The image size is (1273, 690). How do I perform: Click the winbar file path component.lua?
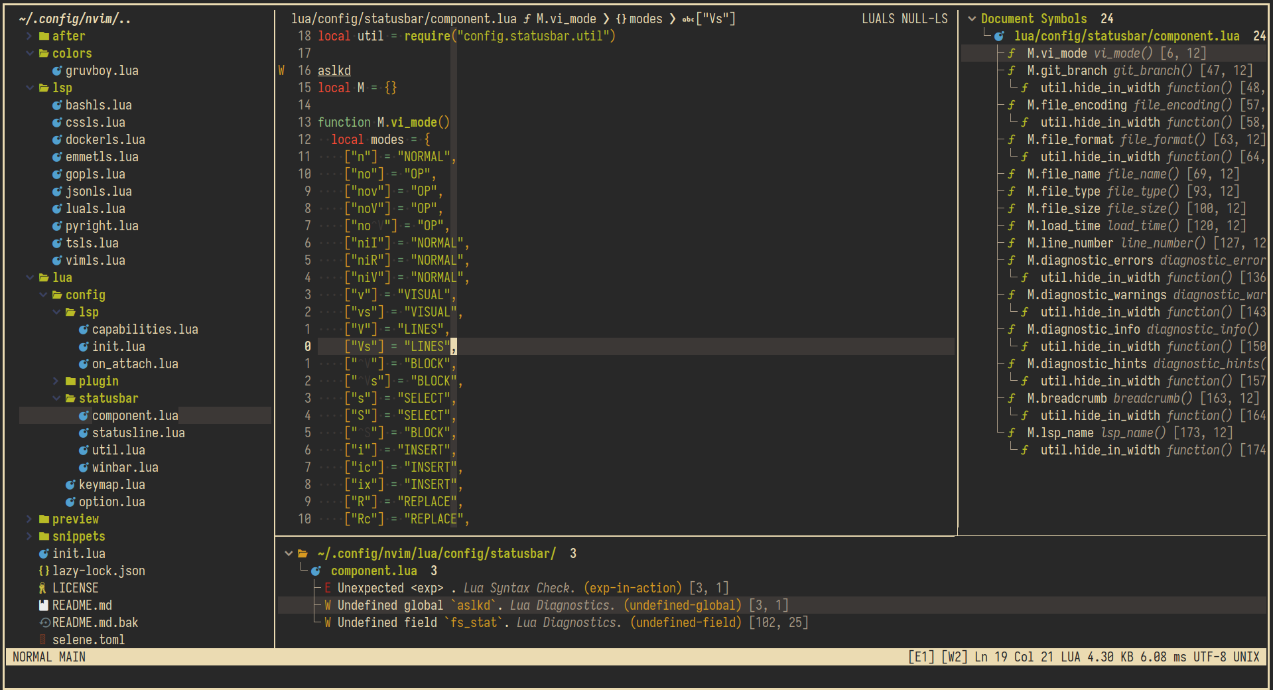(x=403, y=19)
